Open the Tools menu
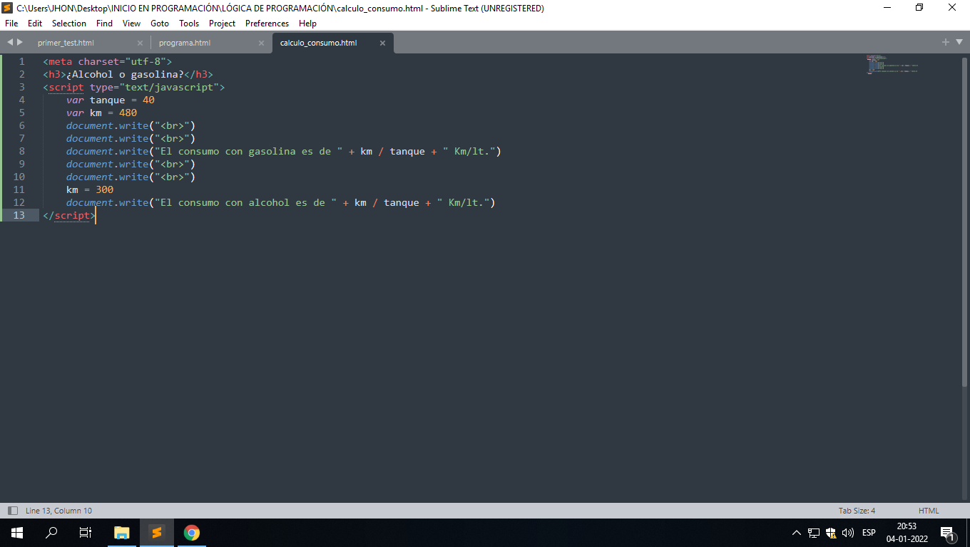This screenshot has height=547, width=970. click(x=189, y=24)
